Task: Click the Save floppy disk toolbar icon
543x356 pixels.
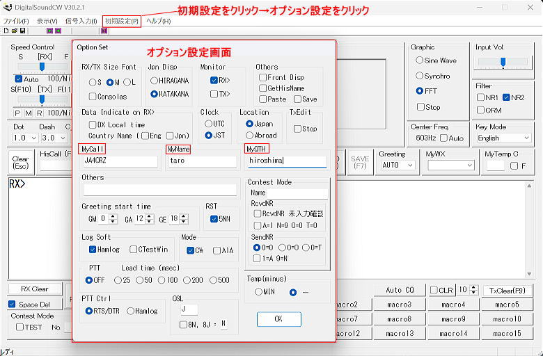Action: click(x=22, y=31)
